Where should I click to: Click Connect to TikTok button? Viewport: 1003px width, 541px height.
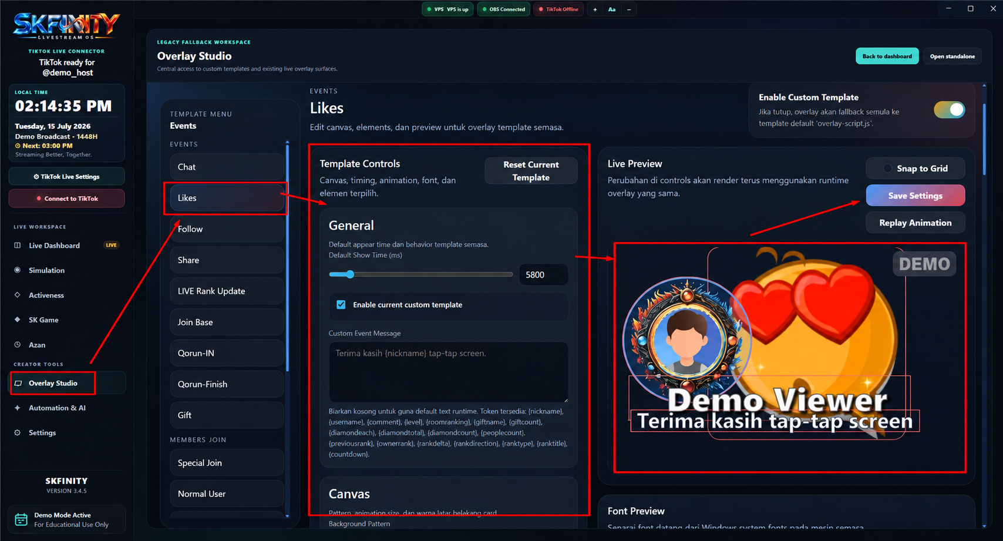coord(66,199)
